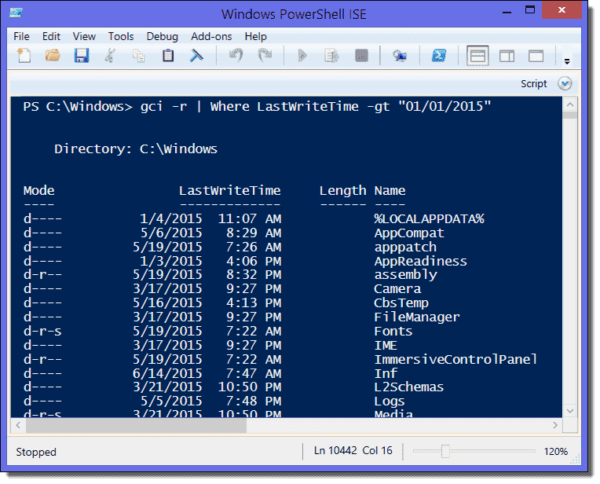Click the Inf directory name
Screen dimensions: 600x484
386,373
